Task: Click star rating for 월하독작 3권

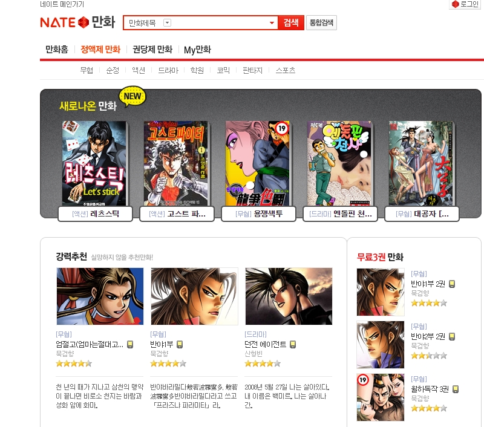Action: 429,408
